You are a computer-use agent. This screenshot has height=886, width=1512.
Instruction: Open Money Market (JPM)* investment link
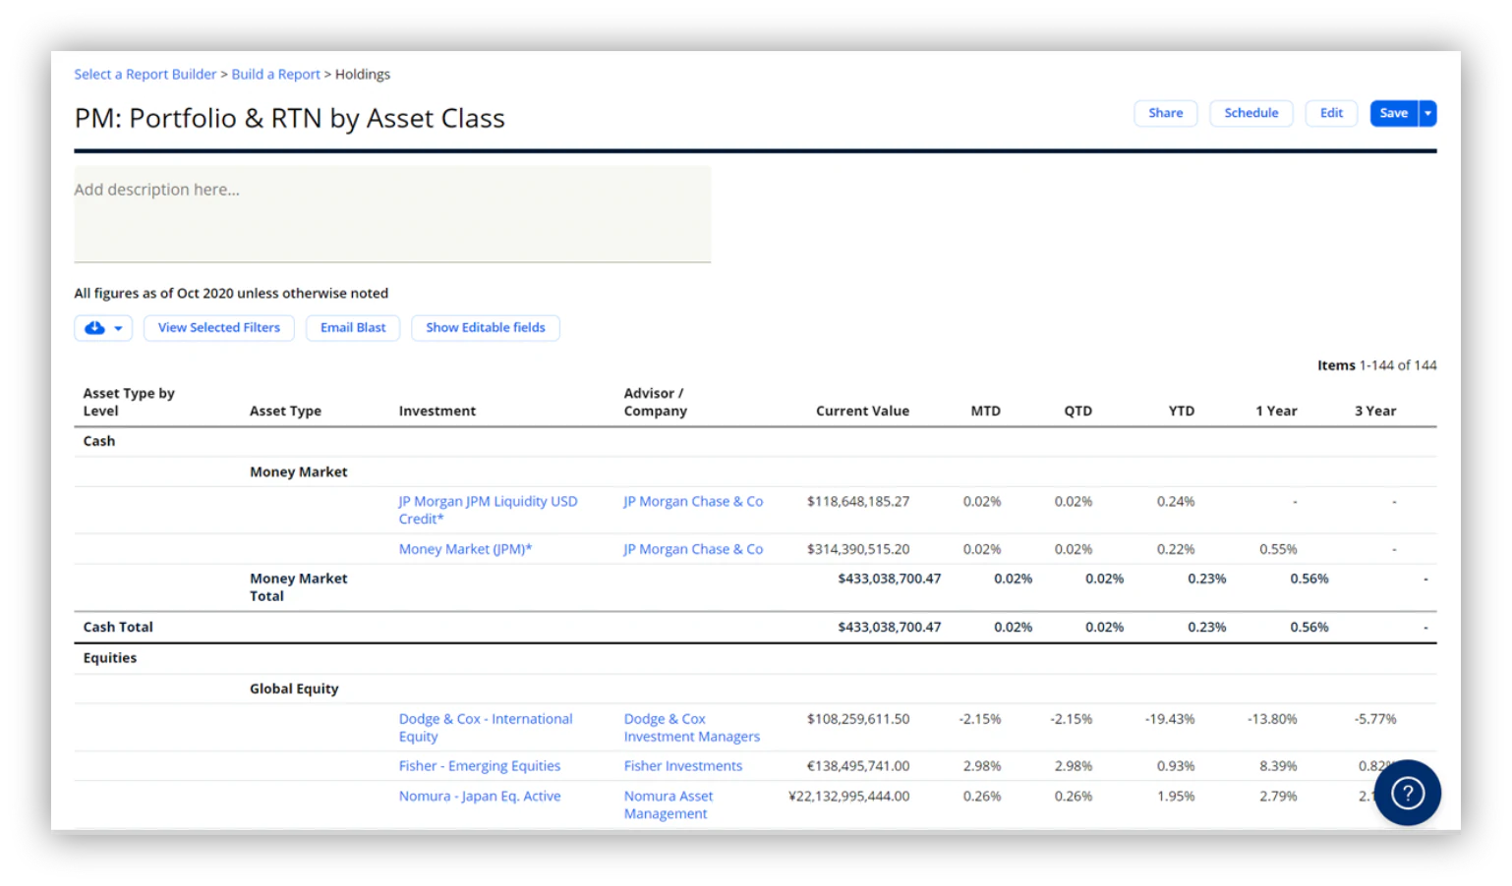[x=465, y=549]
